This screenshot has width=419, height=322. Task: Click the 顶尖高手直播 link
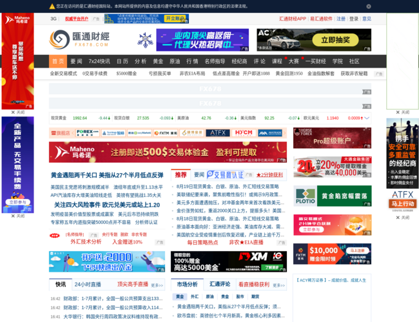pos(133,284)
